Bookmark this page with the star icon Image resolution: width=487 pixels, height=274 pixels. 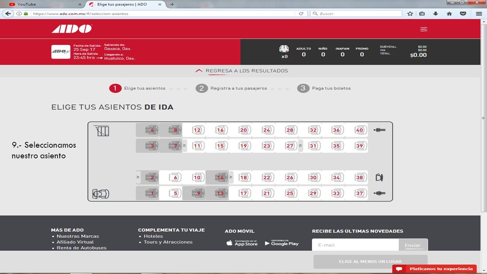[x=410, y=13]
